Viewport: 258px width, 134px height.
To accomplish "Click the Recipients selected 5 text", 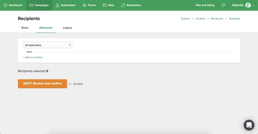I will (33, 71).
